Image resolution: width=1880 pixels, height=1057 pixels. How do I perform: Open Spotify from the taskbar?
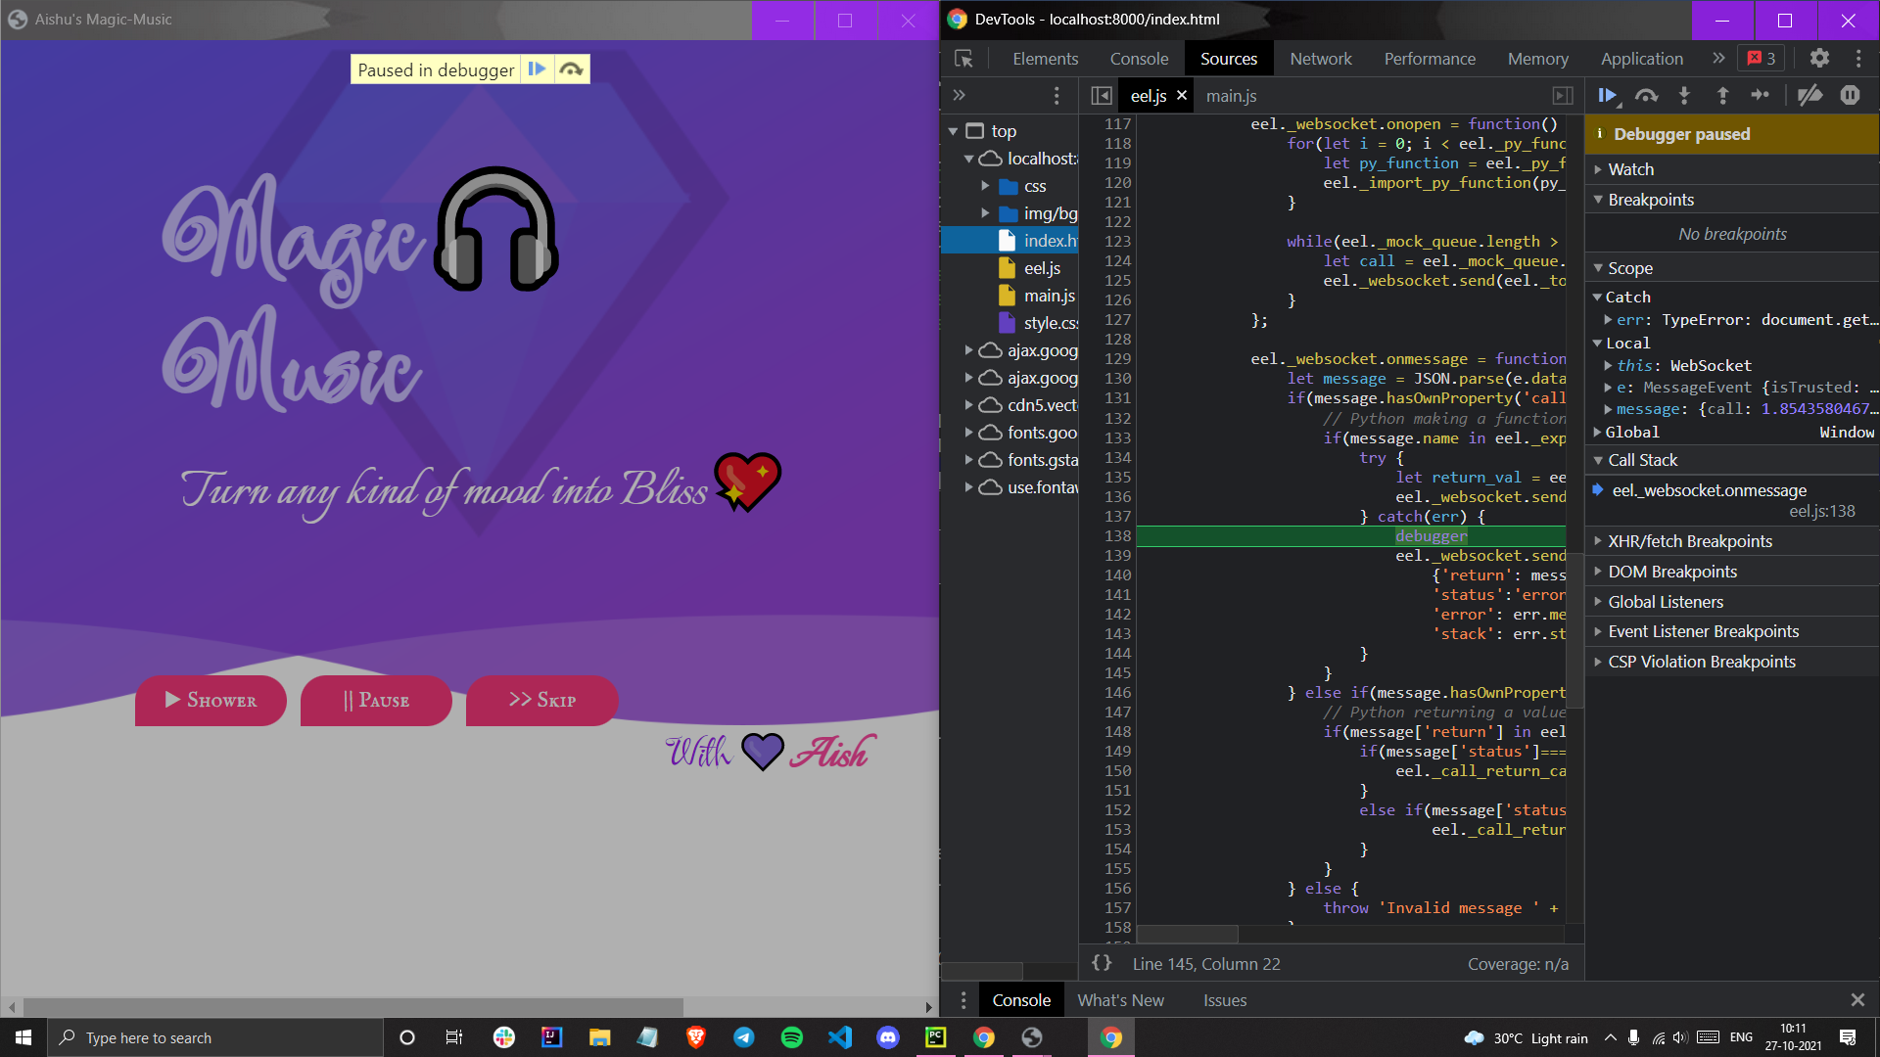click(x=791, y=1037)
